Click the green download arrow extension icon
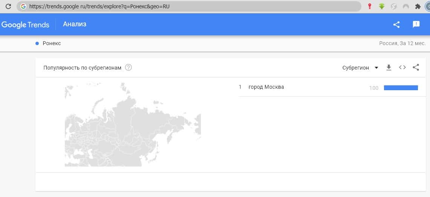Screen dimensions: 430x197 pos(382,6)
